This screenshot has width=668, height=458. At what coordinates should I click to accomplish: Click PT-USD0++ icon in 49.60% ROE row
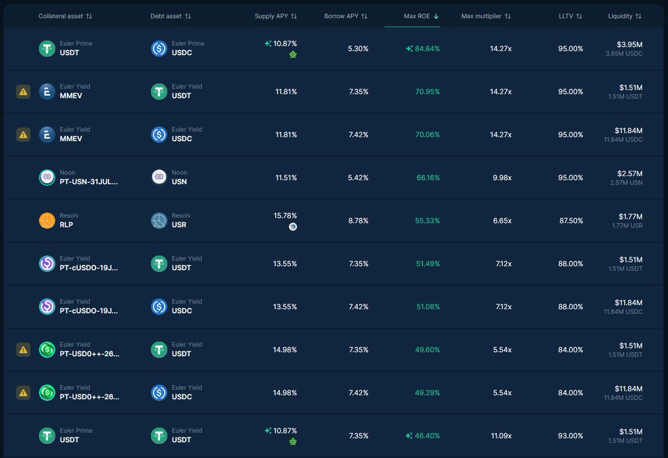[47, 350]
